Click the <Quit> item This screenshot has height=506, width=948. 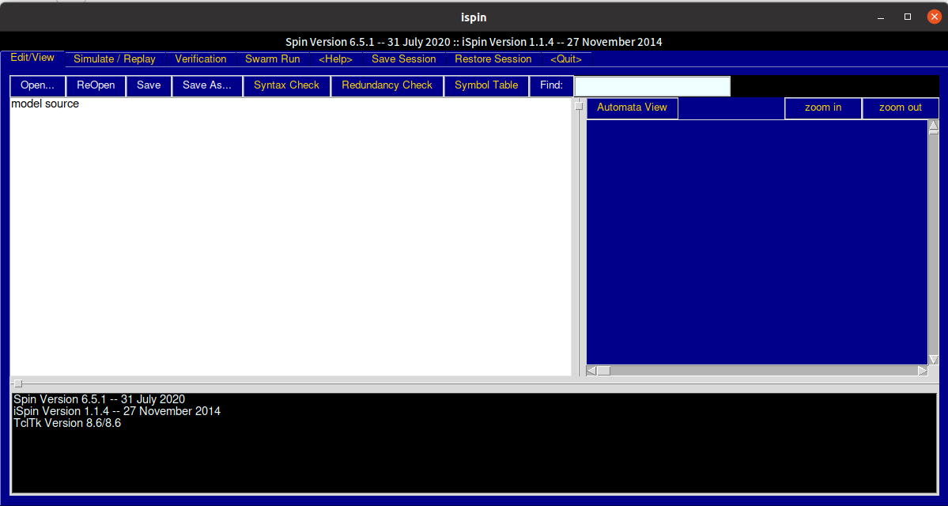click(x=566, y=59)
